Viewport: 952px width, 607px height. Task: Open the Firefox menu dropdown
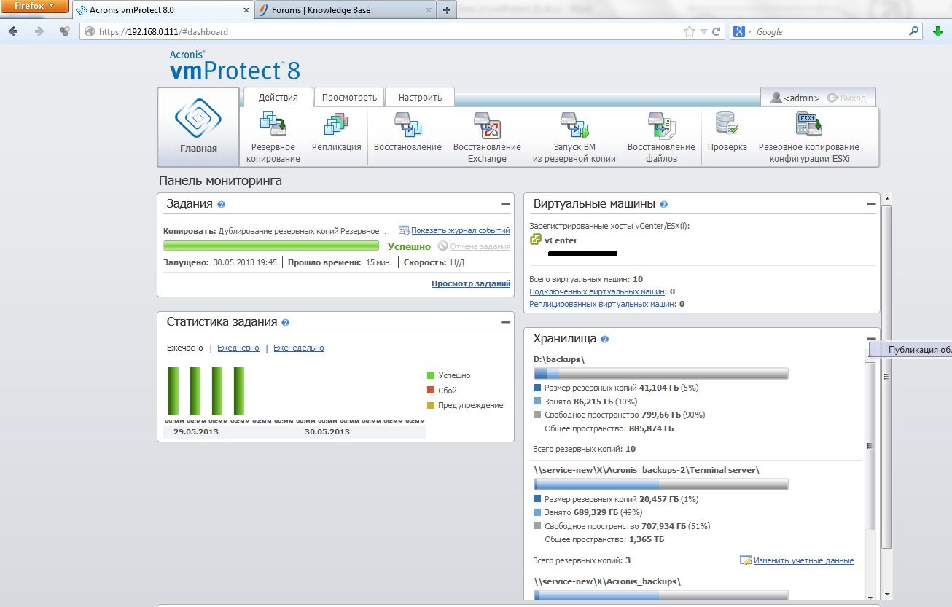pyautogui.click(x=34, y=7)
